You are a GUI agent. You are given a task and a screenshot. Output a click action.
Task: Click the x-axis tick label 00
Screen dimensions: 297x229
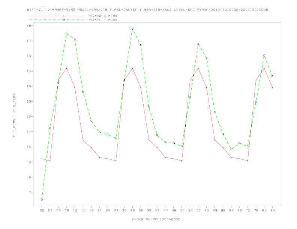tap(42, 210)
